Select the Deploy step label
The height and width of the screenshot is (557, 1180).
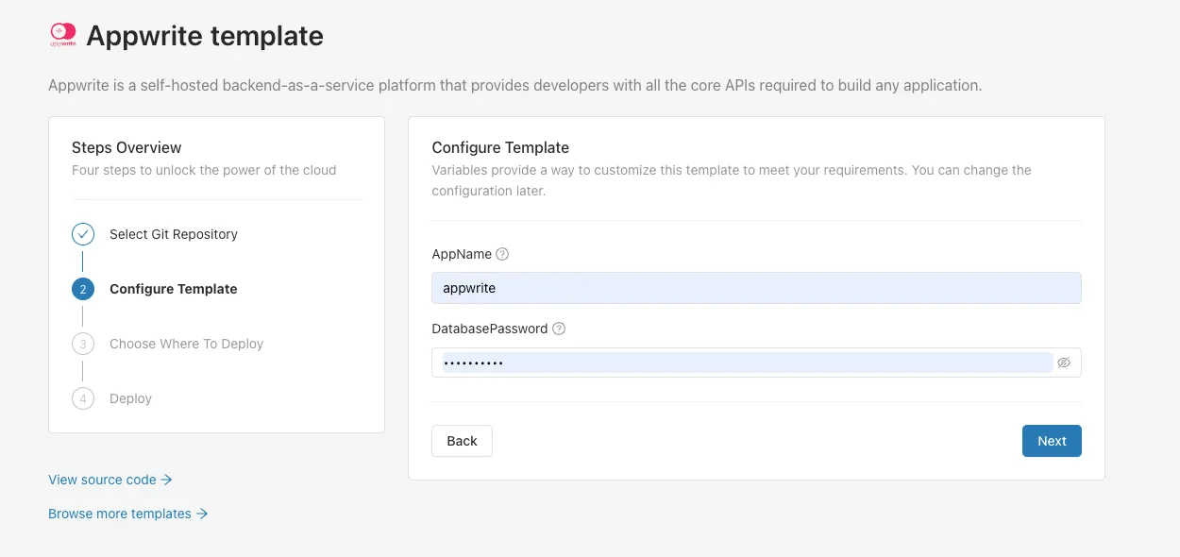pos(130,398)
